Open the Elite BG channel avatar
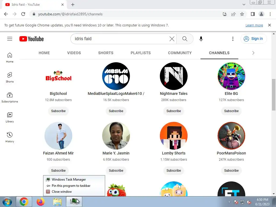Image resolution: width=276 pixels, height=207 pixels. tap(231, 76)
